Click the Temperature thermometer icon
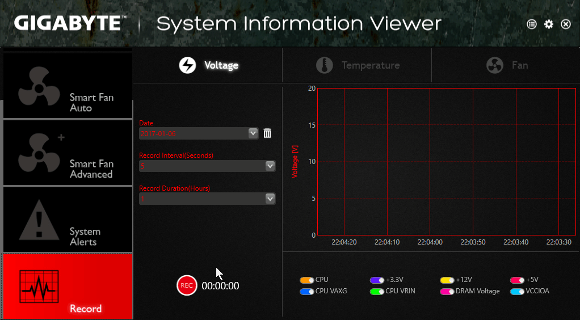The image size is (580, 320). coord(325,65)
